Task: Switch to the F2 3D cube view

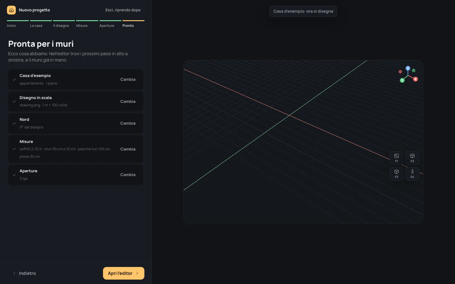Action: click(x=412, y=158)
